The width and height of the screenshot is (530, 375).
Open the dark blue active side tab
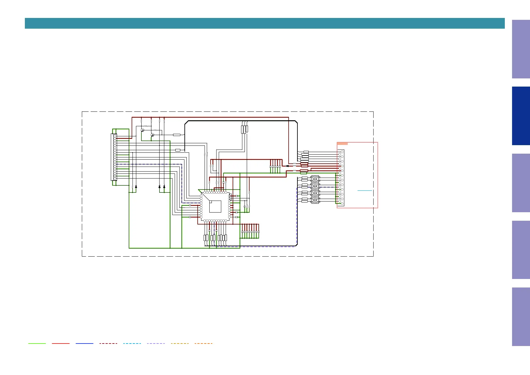click(x=521, y=116)
